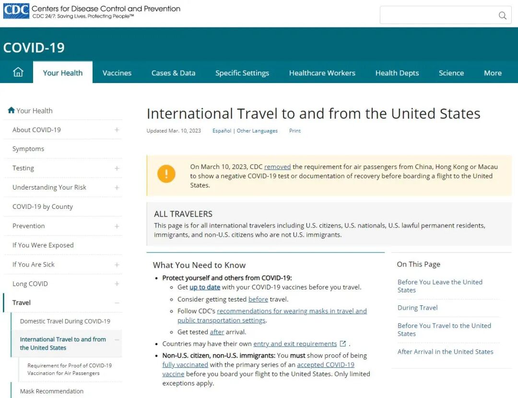Expand the Long COVID section

(x=117, y=284)
